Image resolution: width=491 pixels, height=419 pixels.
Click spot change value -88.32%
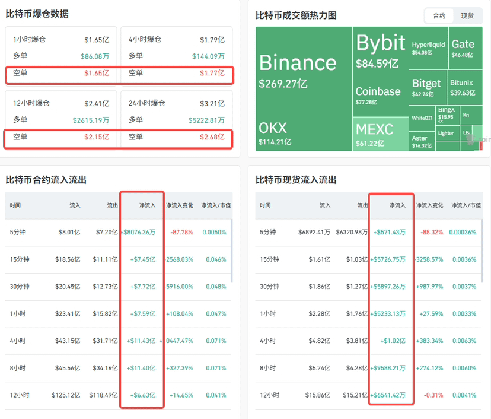pos(432,232)
